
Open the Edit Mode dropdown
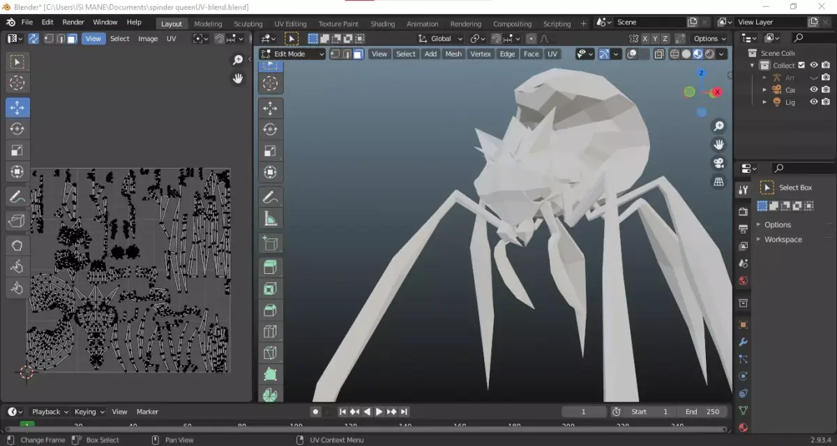click(x=293, y=54)
